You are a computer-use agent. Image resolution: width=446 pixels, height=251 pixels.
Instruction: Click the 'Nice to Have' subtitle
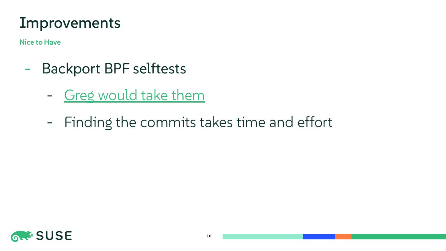pyautogui.click(x=40, y=42)
